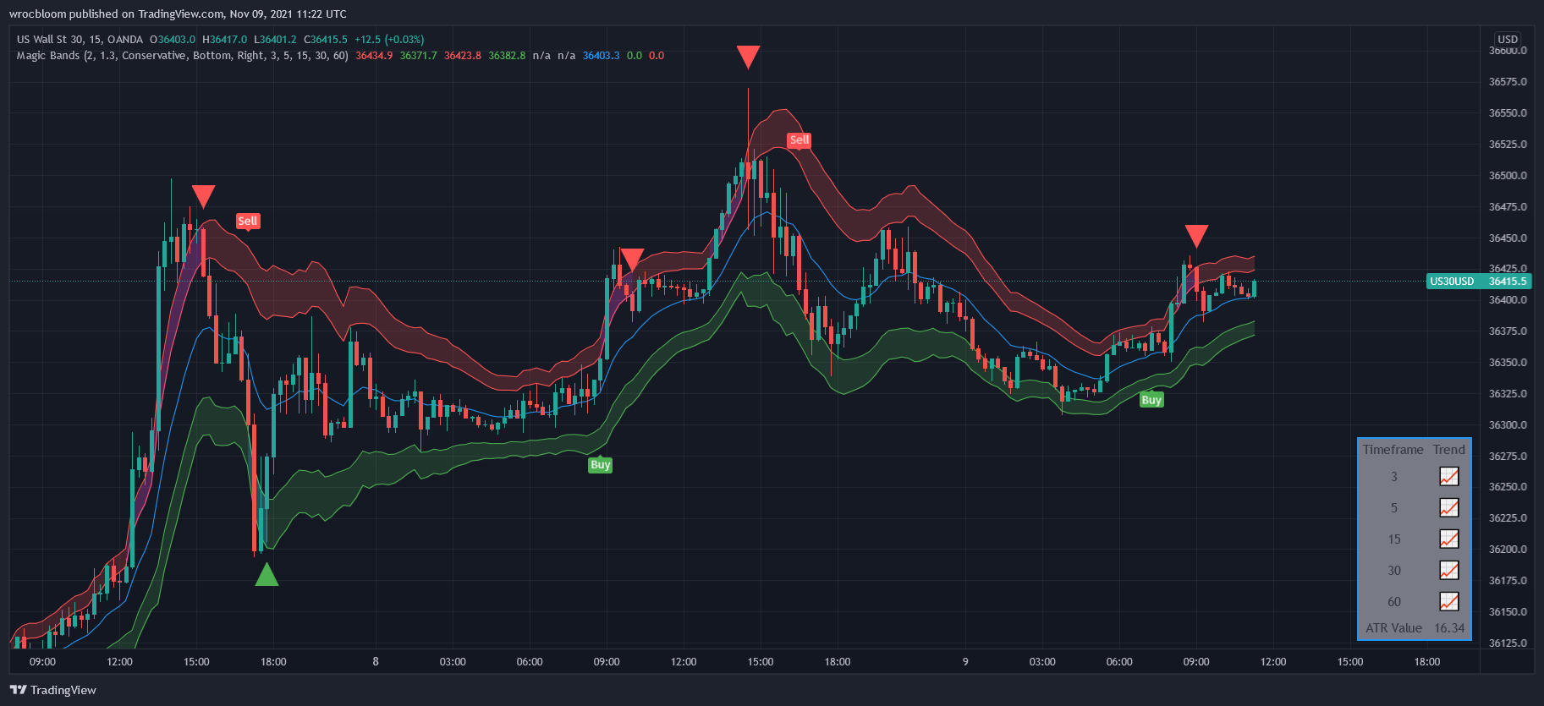The width and height of the screenshot is (1544, 706).
Task: Click the 36500.0 price axis label
Action: tap(1508, 176)
